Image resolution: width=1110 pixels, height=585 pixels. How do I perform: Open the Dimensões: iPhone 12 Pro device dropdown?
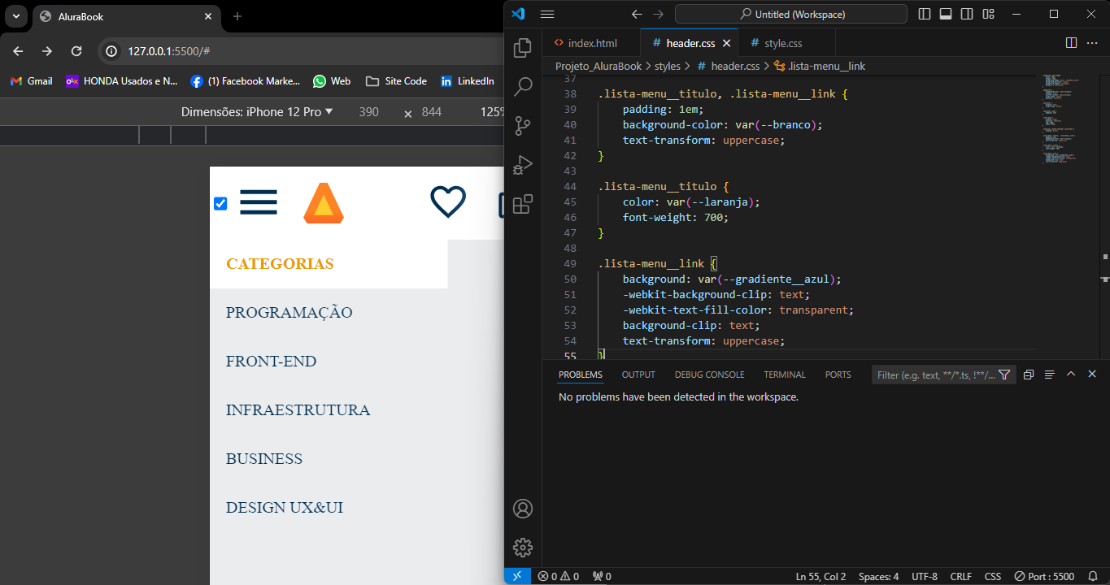257,112
